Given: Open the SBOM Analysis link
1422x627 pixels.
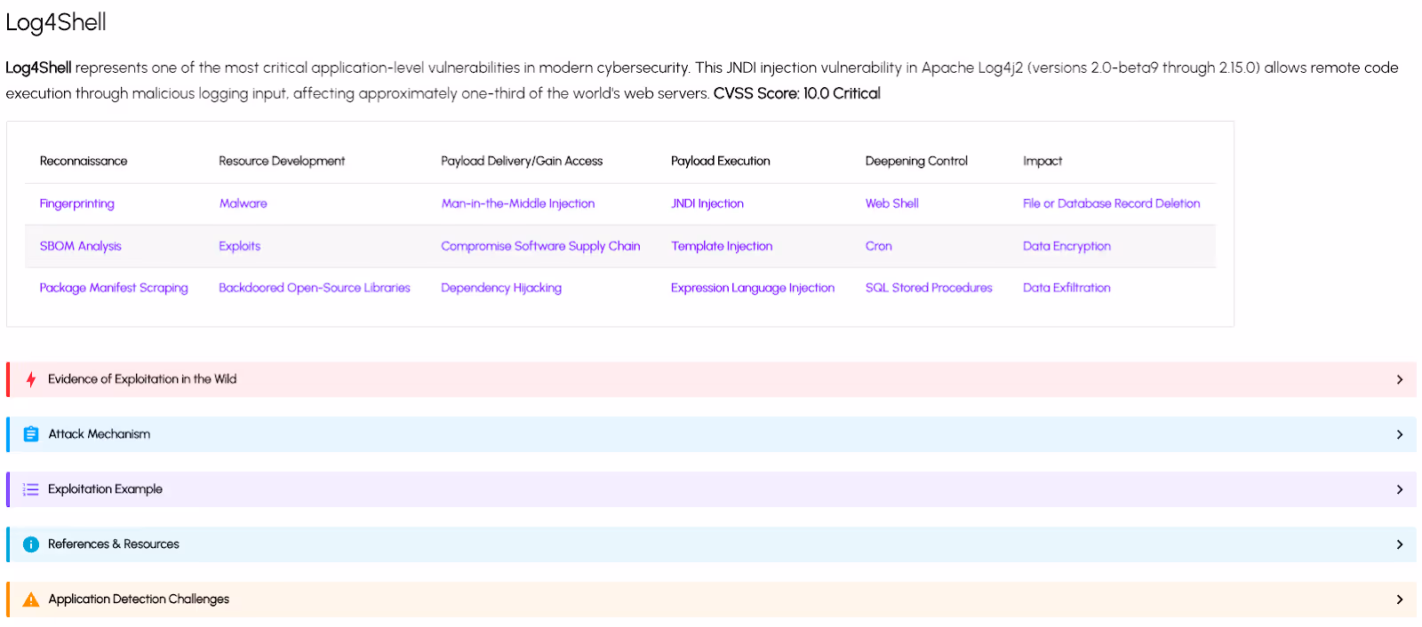Looking at the screenshot, I should 81,246.
